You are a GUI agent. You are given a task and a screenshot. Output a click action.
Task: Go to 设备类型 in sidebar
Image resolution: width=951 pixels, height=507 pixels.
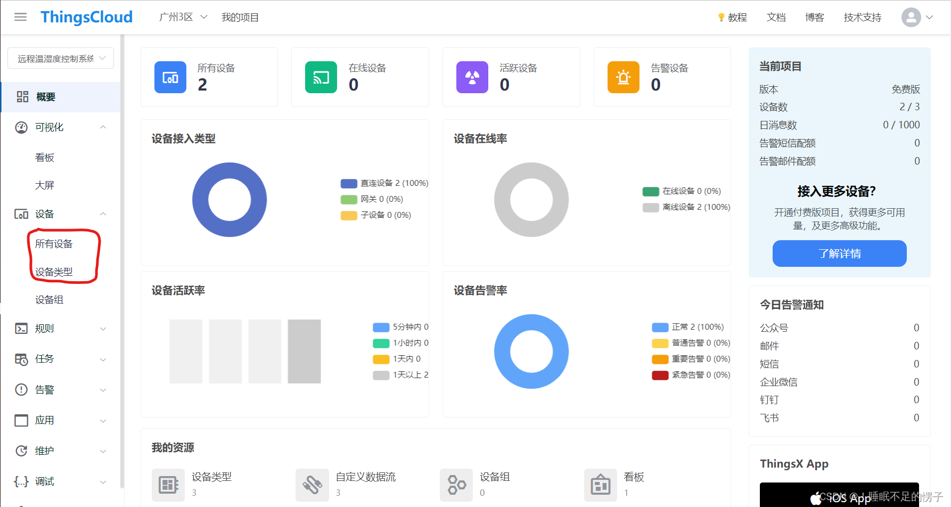click(54, 272)
